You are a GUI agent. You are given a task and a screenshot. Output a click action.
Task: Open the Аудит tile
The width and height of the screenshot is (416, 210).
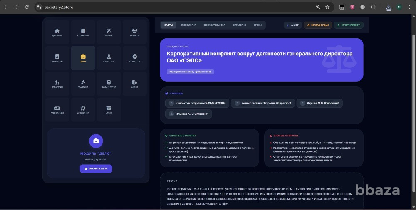tap(134, 84)
